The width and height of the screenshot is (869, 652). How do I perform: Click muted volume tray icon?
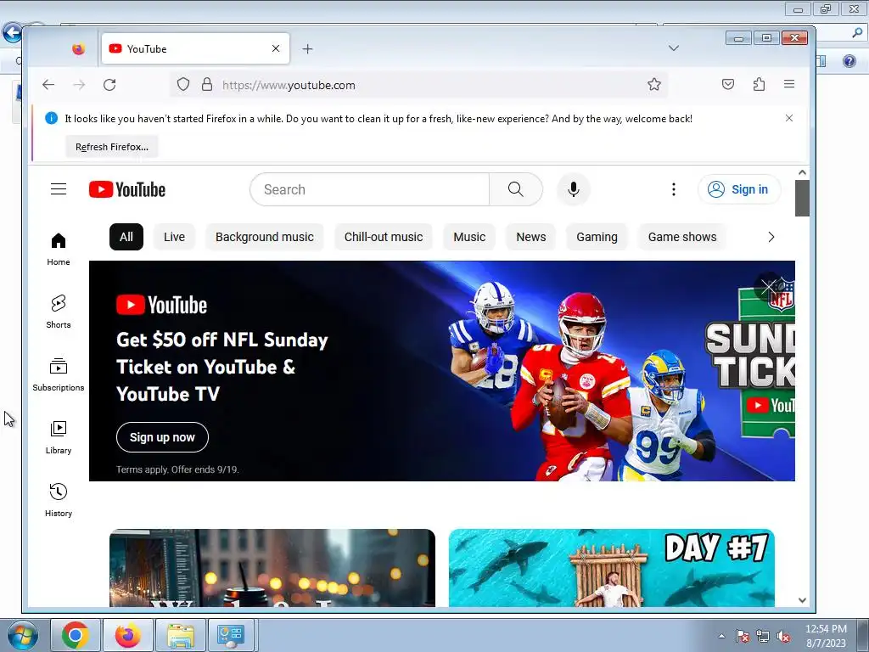pyautogui.click(x=783, y=637)
